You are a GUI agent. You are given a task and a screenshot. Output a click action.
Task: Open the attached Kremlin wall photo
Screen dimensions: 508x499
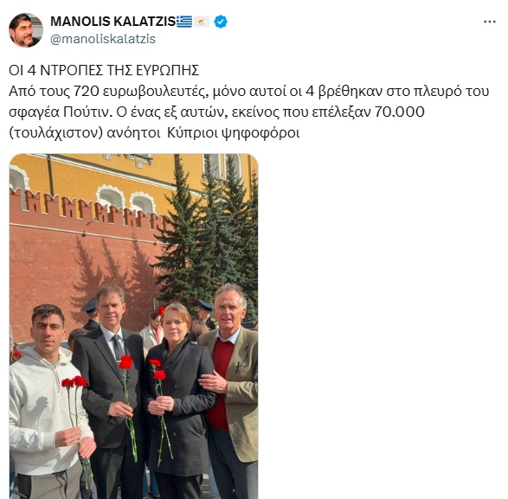pyautogui.click(x=133, y=326)
